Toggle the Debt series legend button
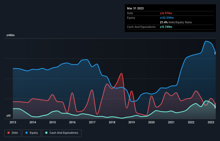The height and width of the screenshot is (141, 220). 13,133
